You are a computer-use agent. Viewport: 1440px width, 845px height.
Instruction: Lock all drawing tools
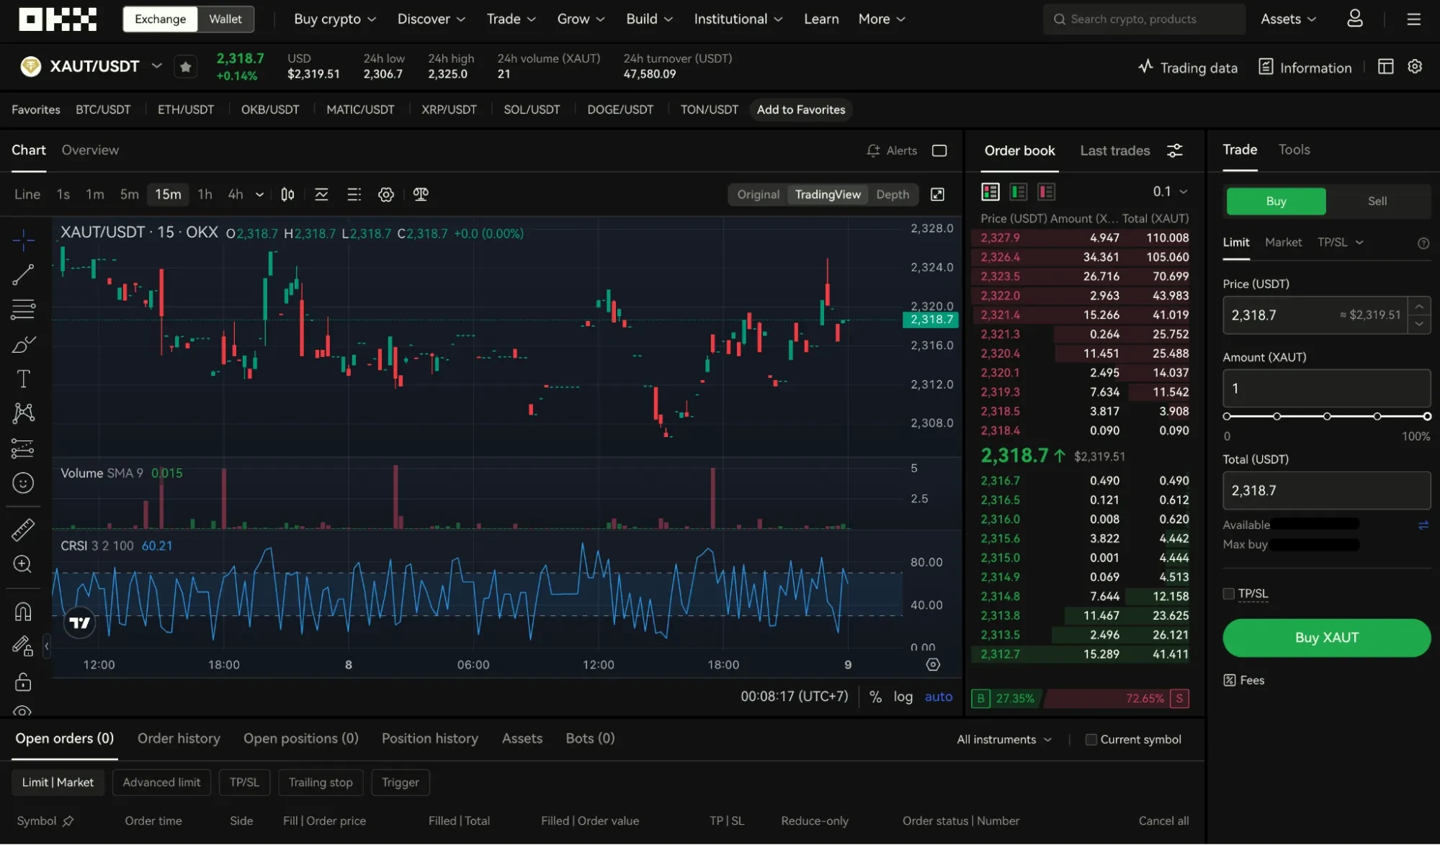23,681
